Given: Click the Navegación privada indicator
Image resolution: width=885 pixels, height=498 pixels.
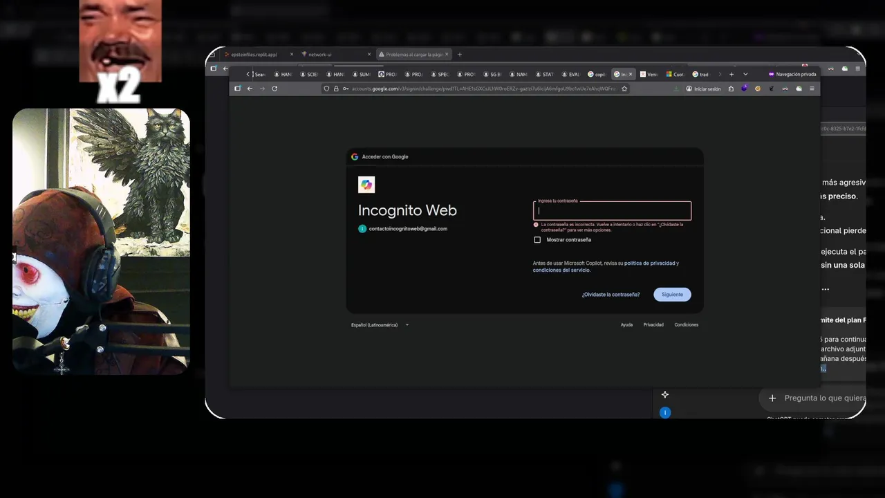Looking at the screenshot, I should (792, 74).
